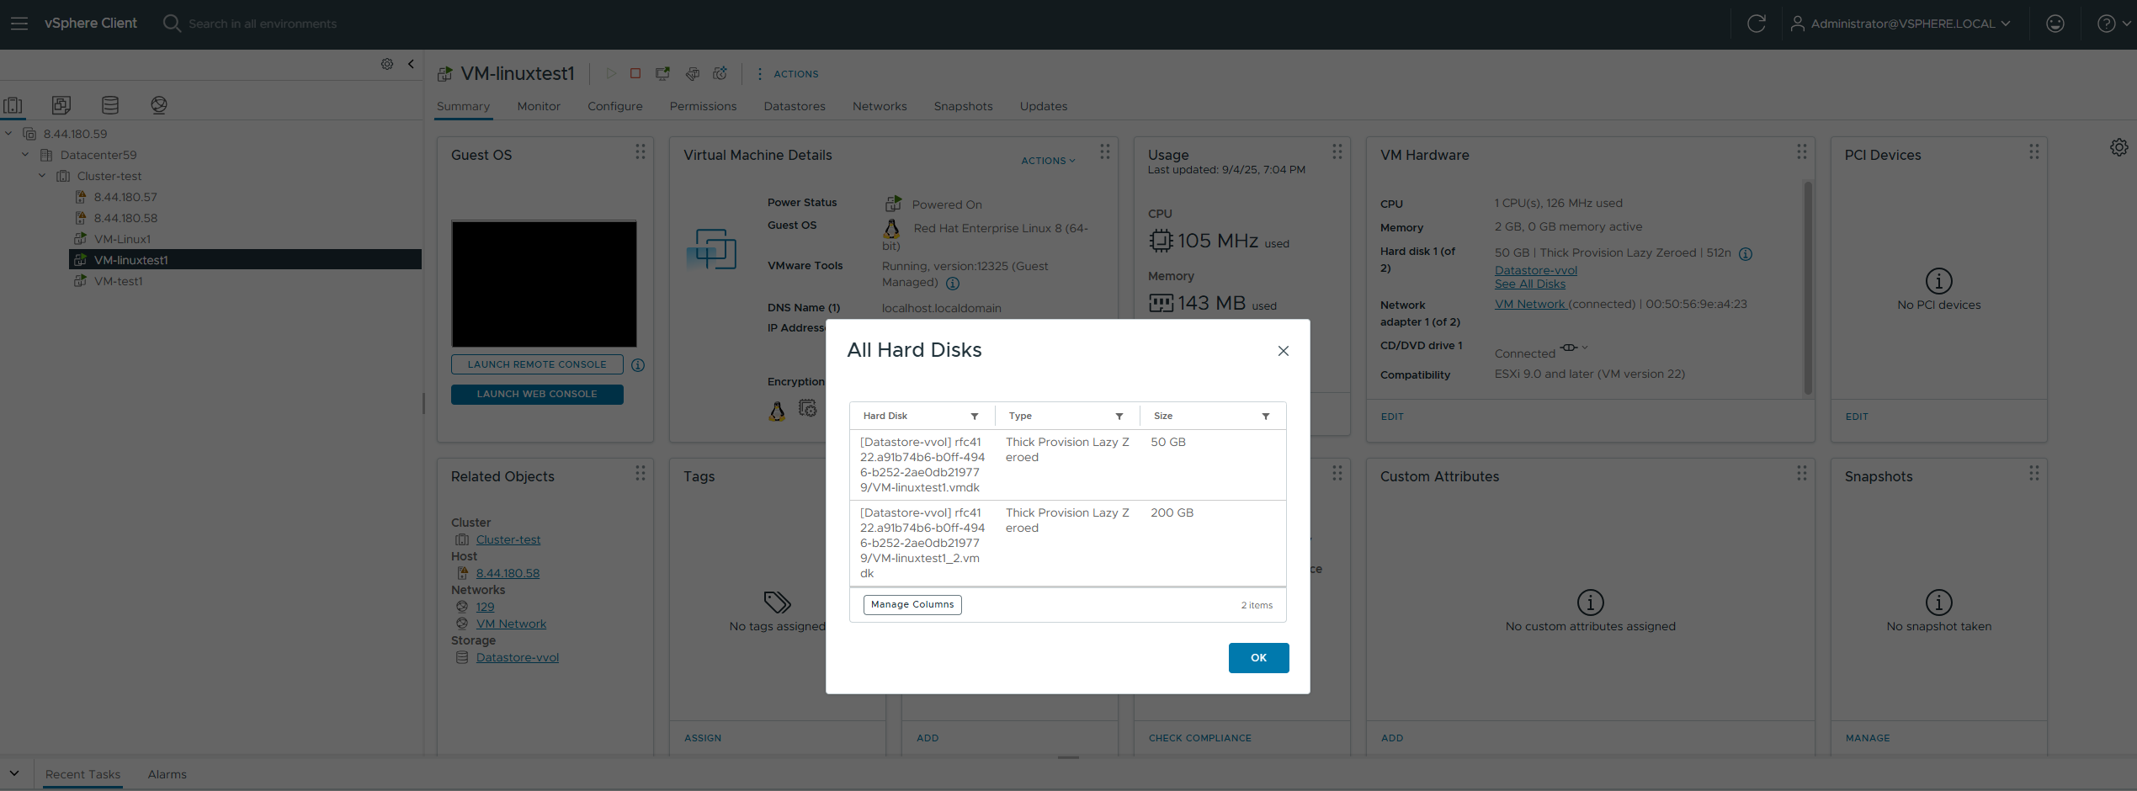Click the Guest OS card drag handle
This screenshot has width=2137, height=791.
tap(641, 151)
